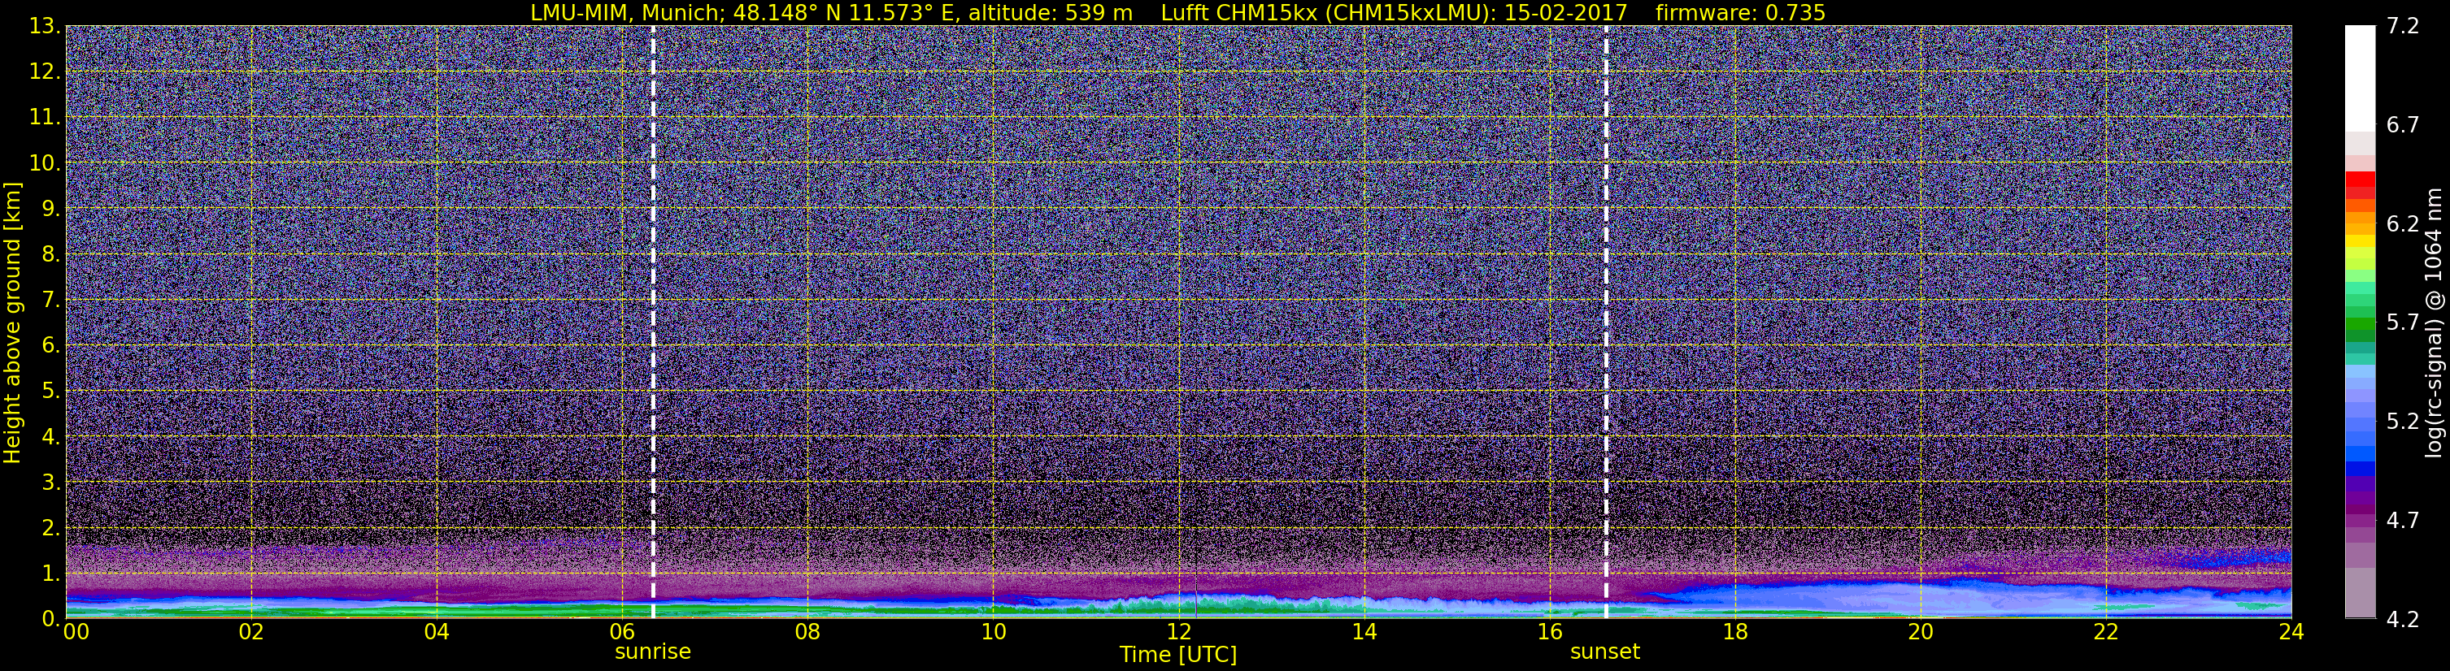Screen dimensions: 2450x671
Task: Click the colorbar value label '6.7'
Action: point(2404,124)
